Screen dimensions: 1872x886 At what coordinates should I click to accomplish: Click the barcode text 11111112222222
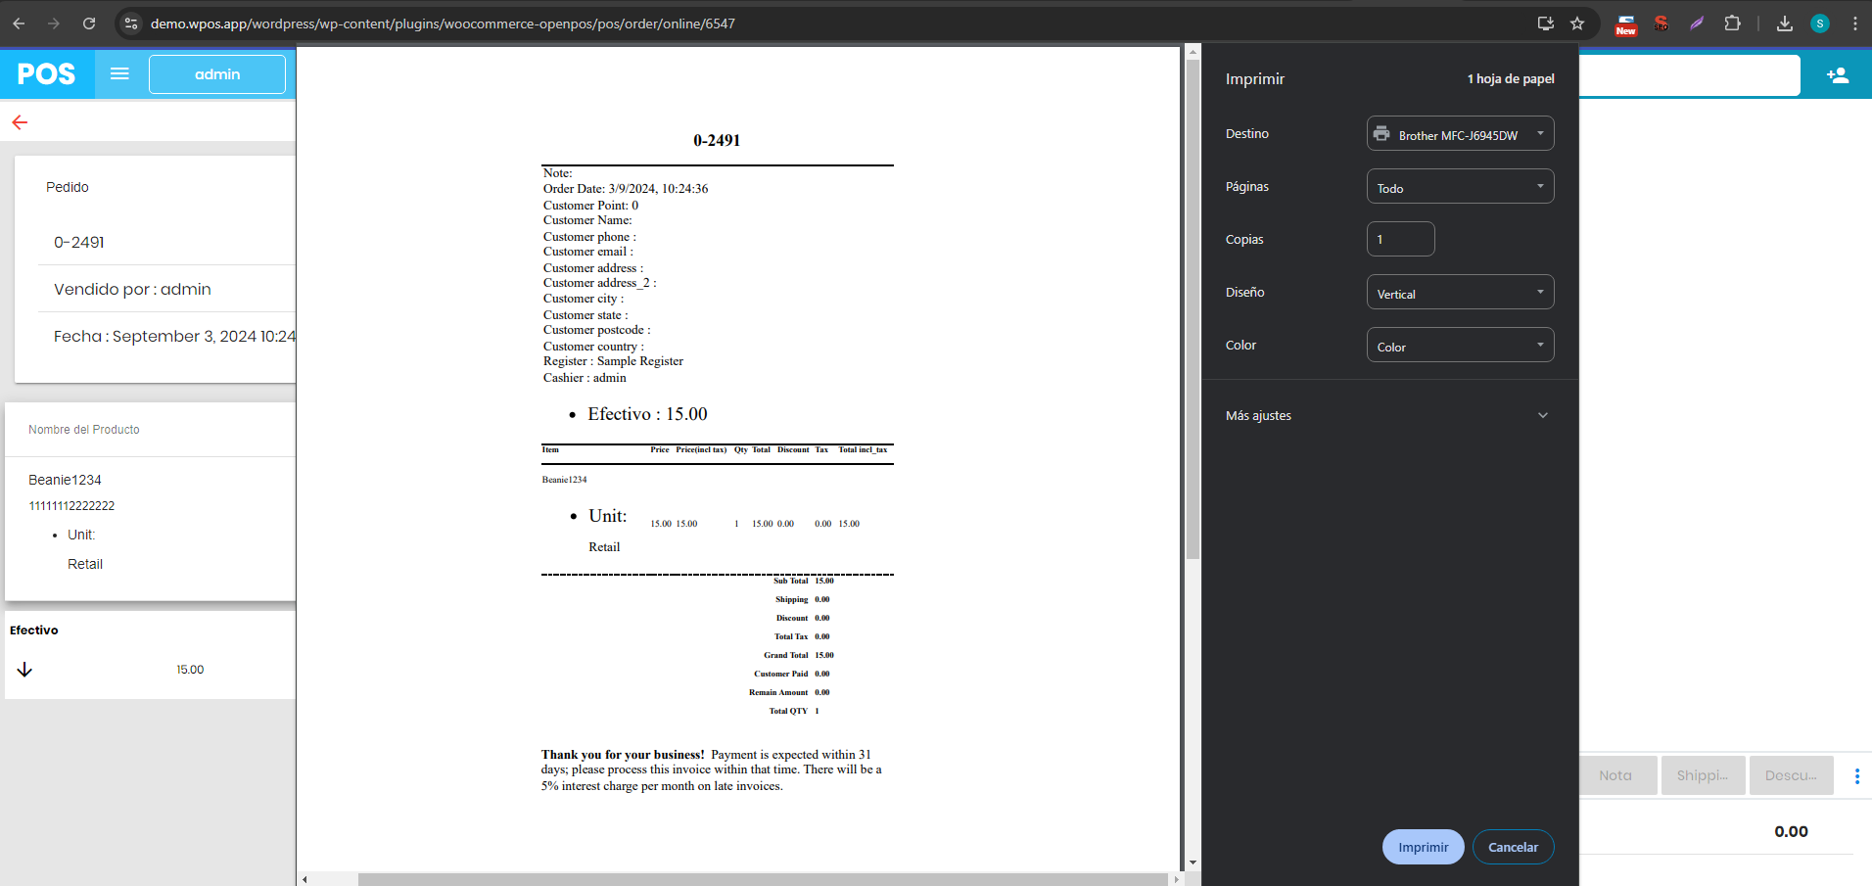coord(71,506)
